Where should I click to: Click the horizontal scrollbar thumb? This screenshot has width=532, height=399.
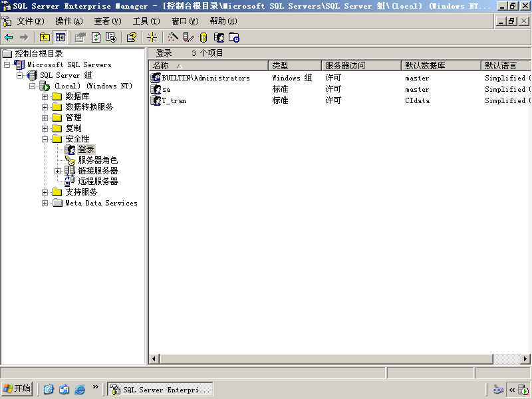[326, 358]
